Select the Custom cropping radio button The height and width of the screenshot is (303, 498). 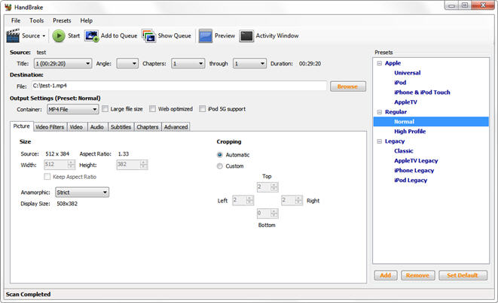(x=220, y=166)
